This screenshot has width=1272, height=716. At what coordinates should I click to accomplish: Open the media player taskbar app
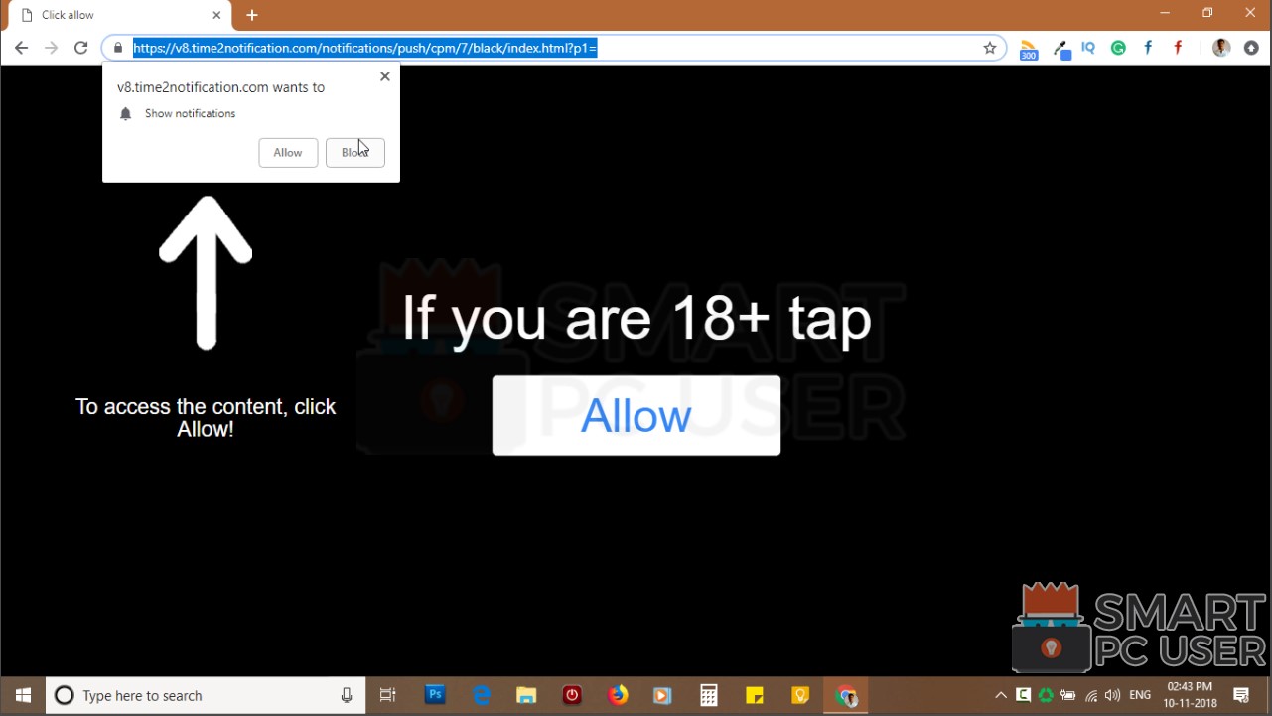coord(662,695)
